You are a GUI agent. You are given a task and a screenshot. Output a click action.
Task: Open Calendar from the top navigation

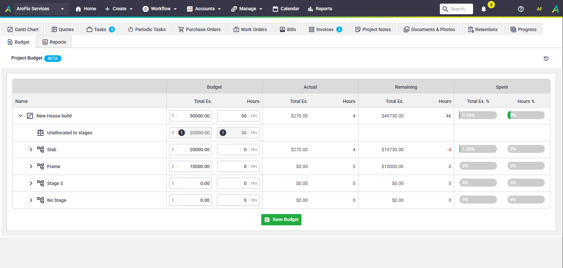click(x=286, y=9)
